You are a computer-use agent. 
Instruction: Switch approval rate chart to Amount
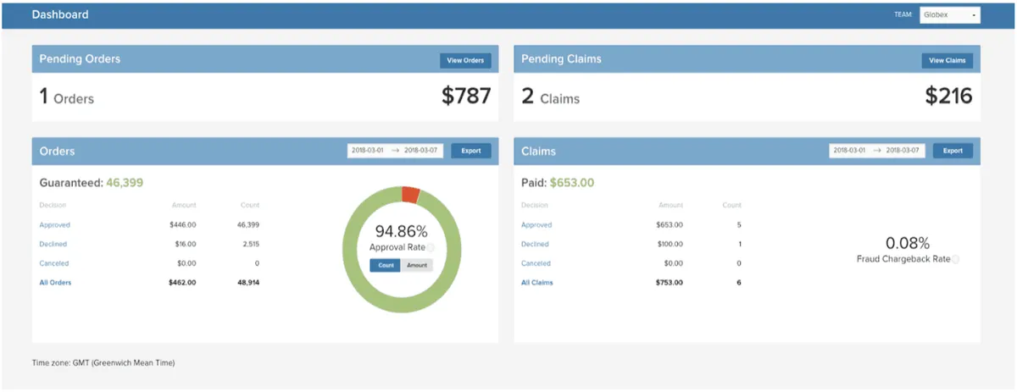(x=417, y=265)
